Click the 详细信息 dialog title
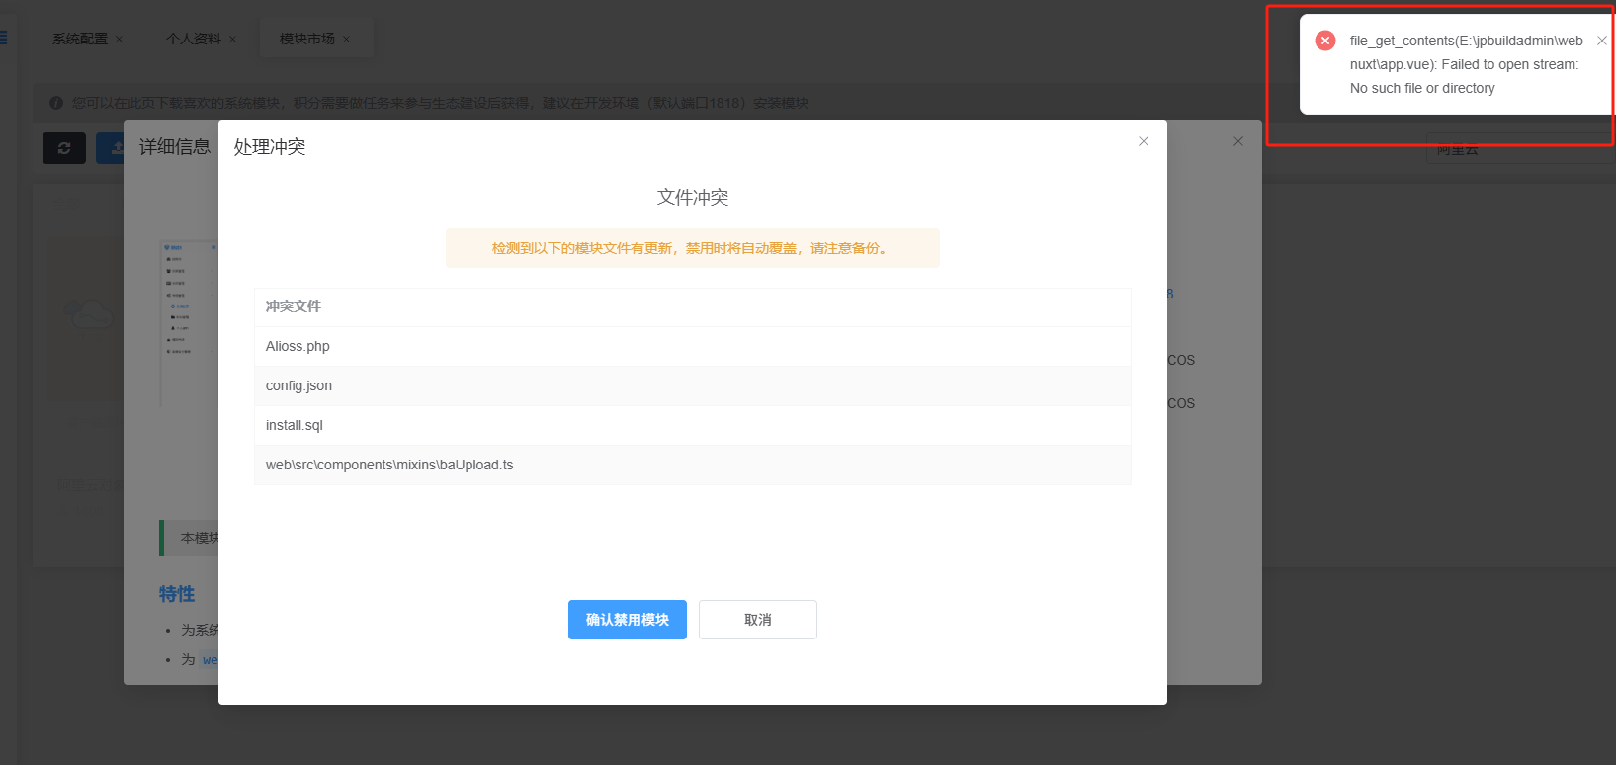The image size is (1616, 765). pos(175,147)
